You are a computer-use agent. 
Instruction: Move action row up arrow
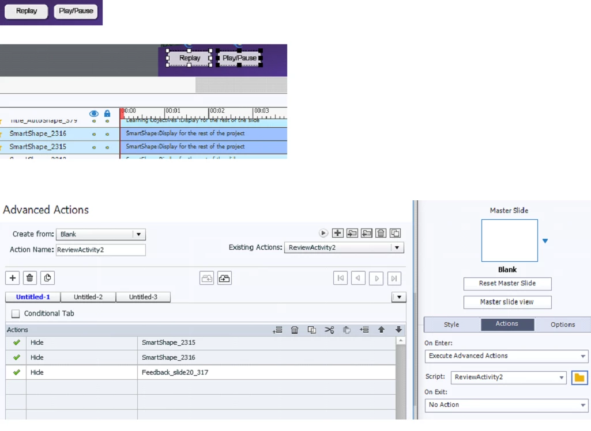(x=382, y=330)
